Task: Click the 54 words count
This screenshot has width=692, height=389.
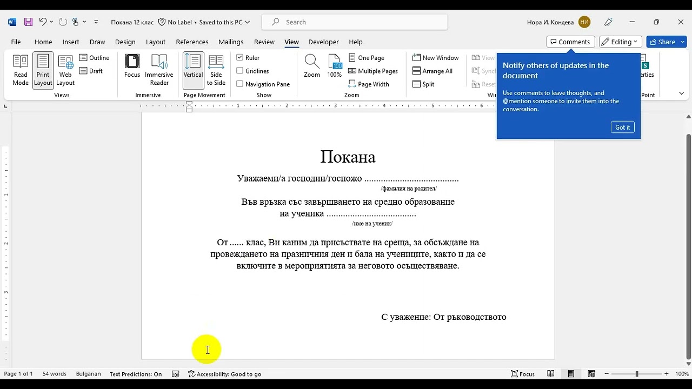Action: (55, 374)
